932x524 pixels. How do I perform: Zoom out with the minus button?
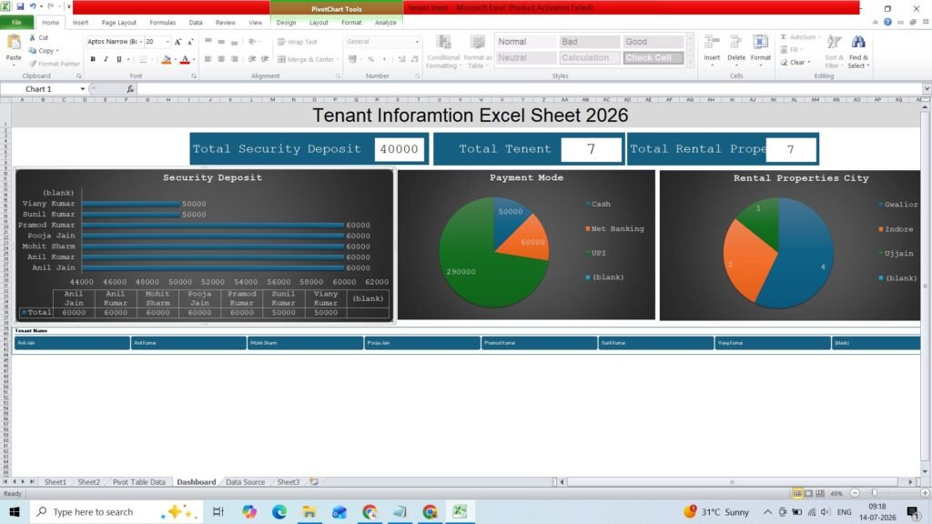[855, 493]
